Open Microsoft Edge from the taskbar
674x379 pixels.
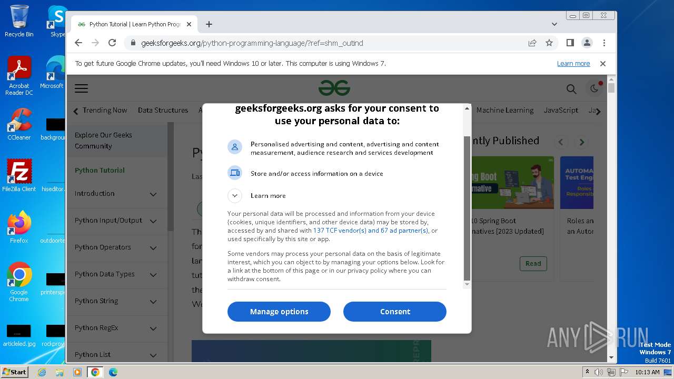(x=113, y=372)
